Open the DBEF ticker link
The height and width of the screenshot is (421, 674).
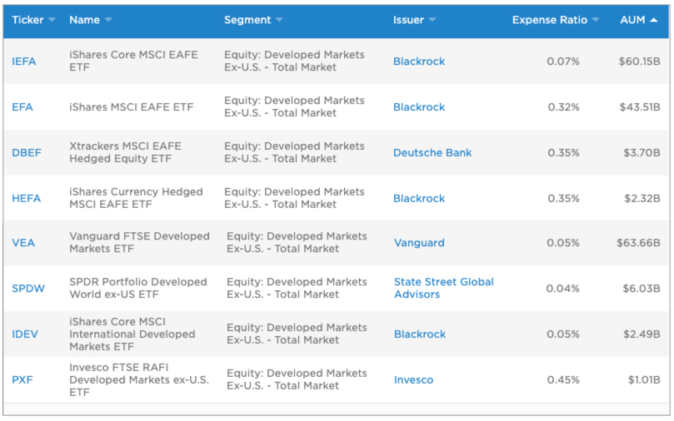(27, 153)
